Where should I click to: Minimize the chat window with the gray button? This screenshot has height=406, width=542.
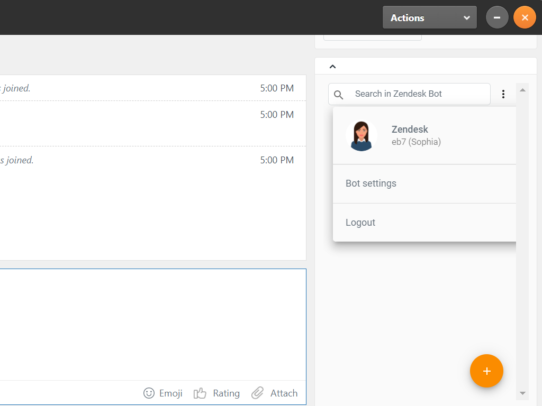497,17
